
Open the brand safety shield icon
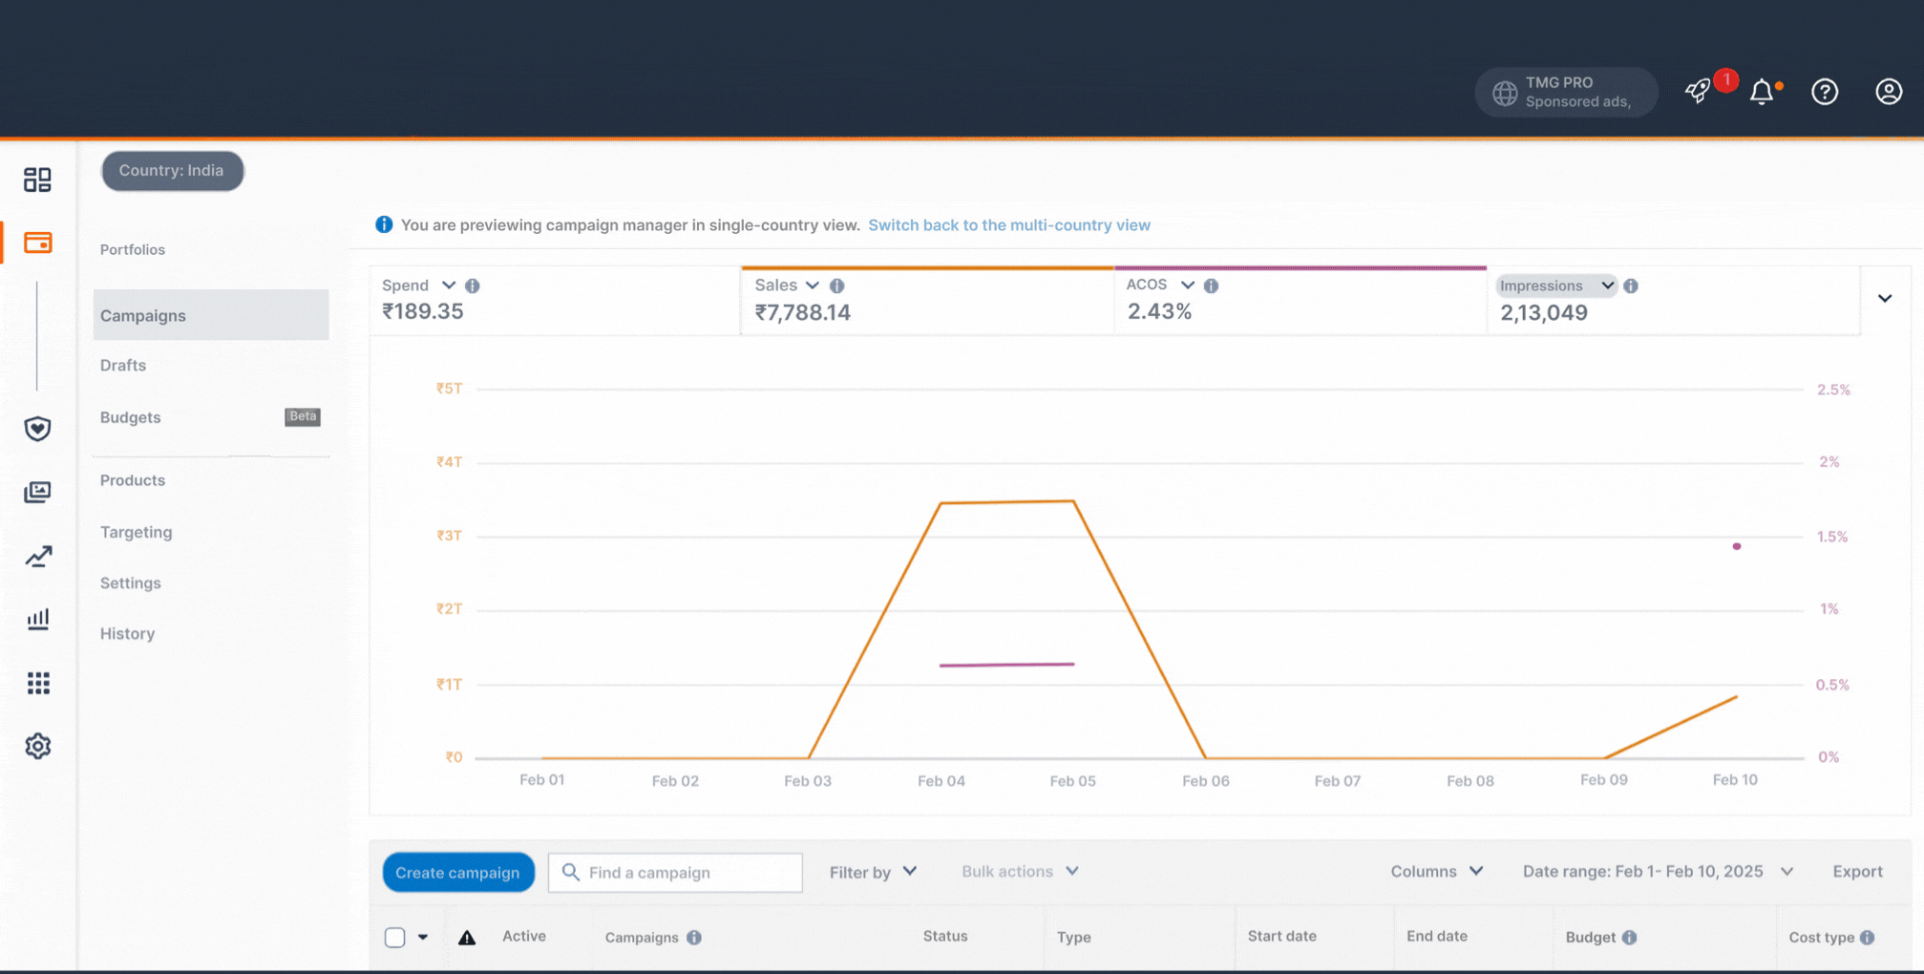(37, 429)
